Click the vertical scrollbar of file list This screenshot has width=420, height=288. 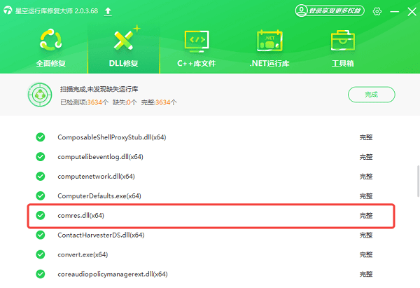[418, 182]
